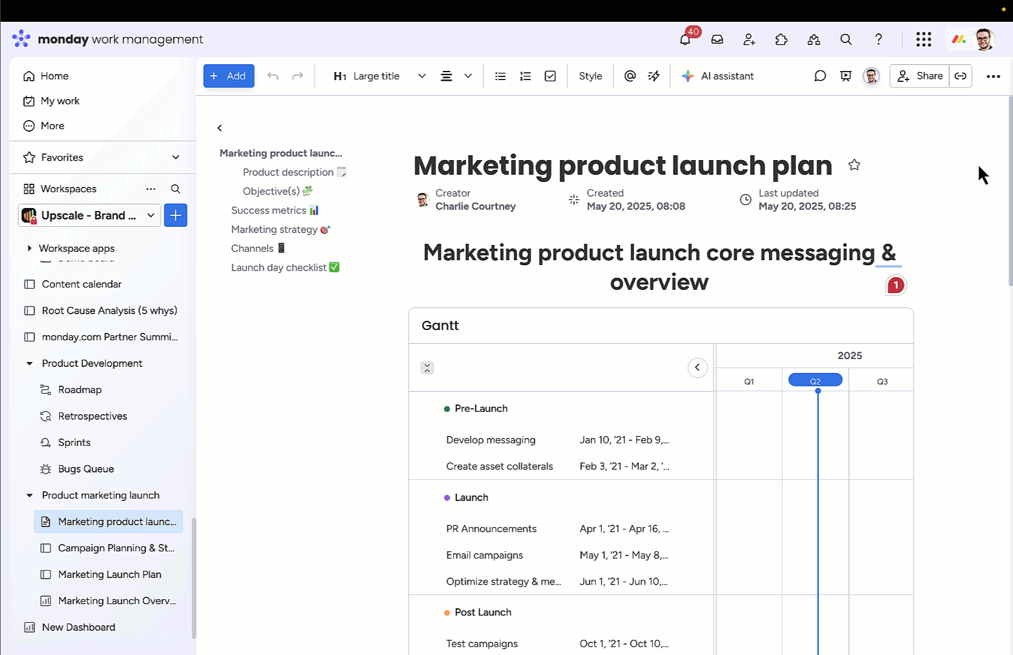Open the user profile avatar
Viewport: 1013px width, 655px height.
pos(984,39)
